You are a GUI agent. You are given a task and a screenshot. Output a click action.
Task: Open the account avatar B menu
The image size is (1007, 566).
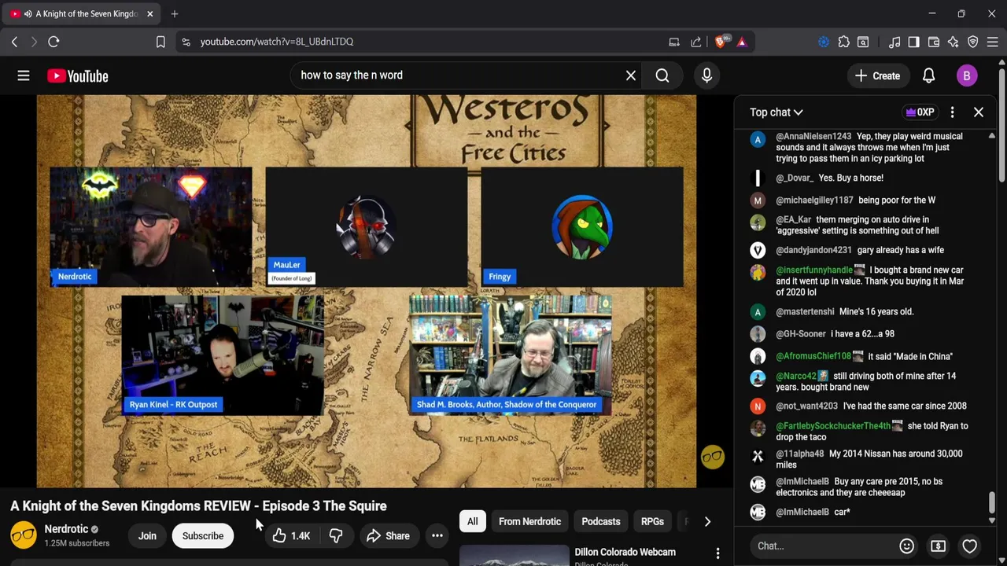click(x=967, y=76)
